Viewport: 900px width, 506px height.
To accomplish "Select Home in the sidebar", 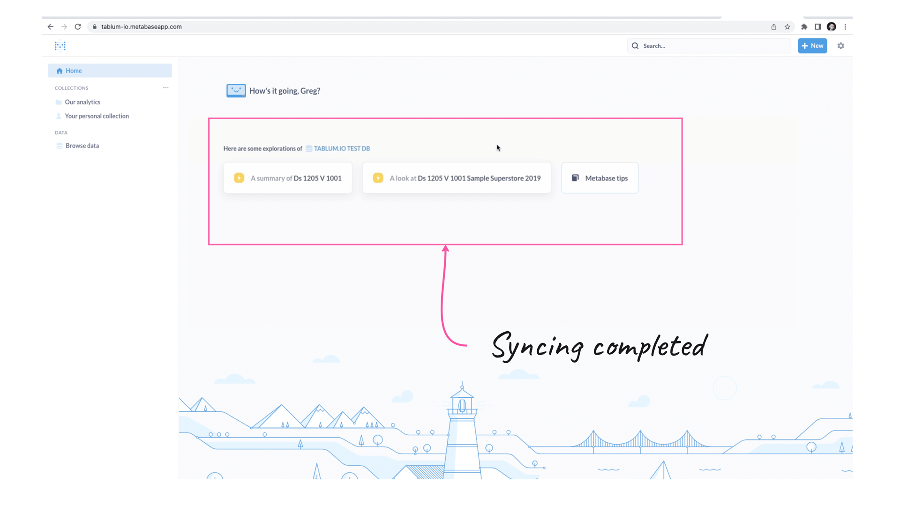I will (110, 71).
